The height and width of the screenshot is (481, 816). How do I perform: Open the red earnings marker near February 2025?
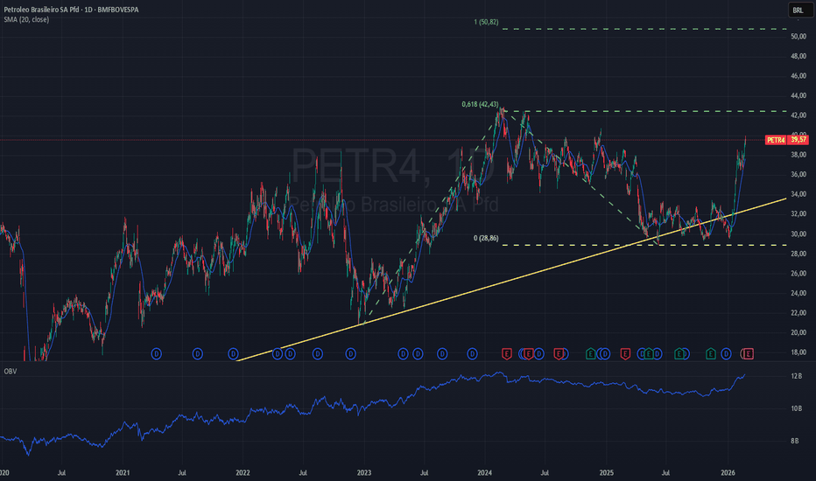click(625, 354)
